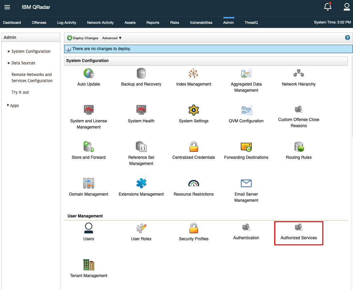Switch to the Network Activity tab
353x290 pixels.
tap(100, 22)
